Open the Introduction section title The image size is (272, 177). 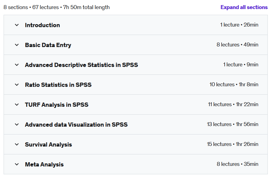tap(43, 25)
